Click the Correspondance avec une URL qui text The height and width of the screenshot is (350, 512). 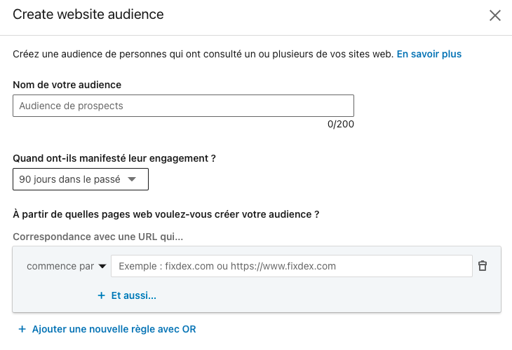tap(97, 237)
